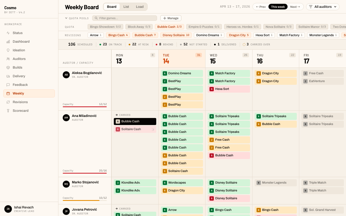The image size is (346, 216).
Task: Switch to the Load view tab
Action: coord(140,7)
